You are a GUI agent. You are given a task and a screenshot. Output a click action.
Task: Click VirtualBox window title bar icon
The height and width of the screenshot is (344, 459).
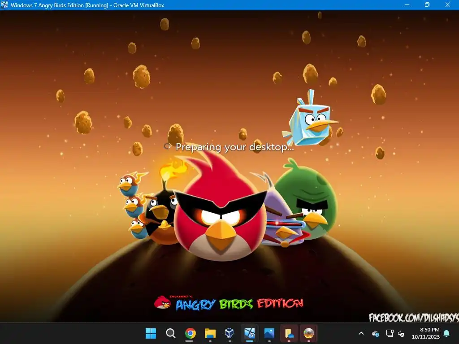(x=4, y=5)
